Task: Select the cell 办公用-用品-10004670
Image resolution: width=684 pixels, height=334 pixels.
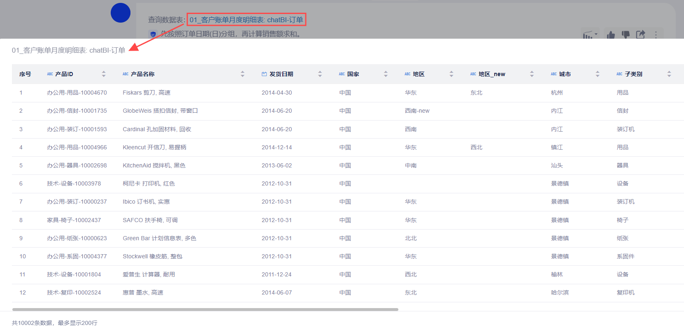Action: click(77, 93)
